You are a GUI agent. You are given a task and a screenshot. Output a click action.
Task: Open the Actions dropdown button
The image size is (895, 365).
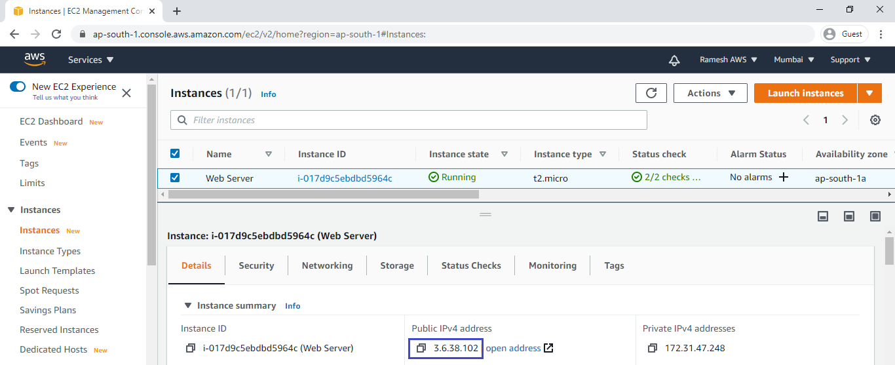(710, 93)
